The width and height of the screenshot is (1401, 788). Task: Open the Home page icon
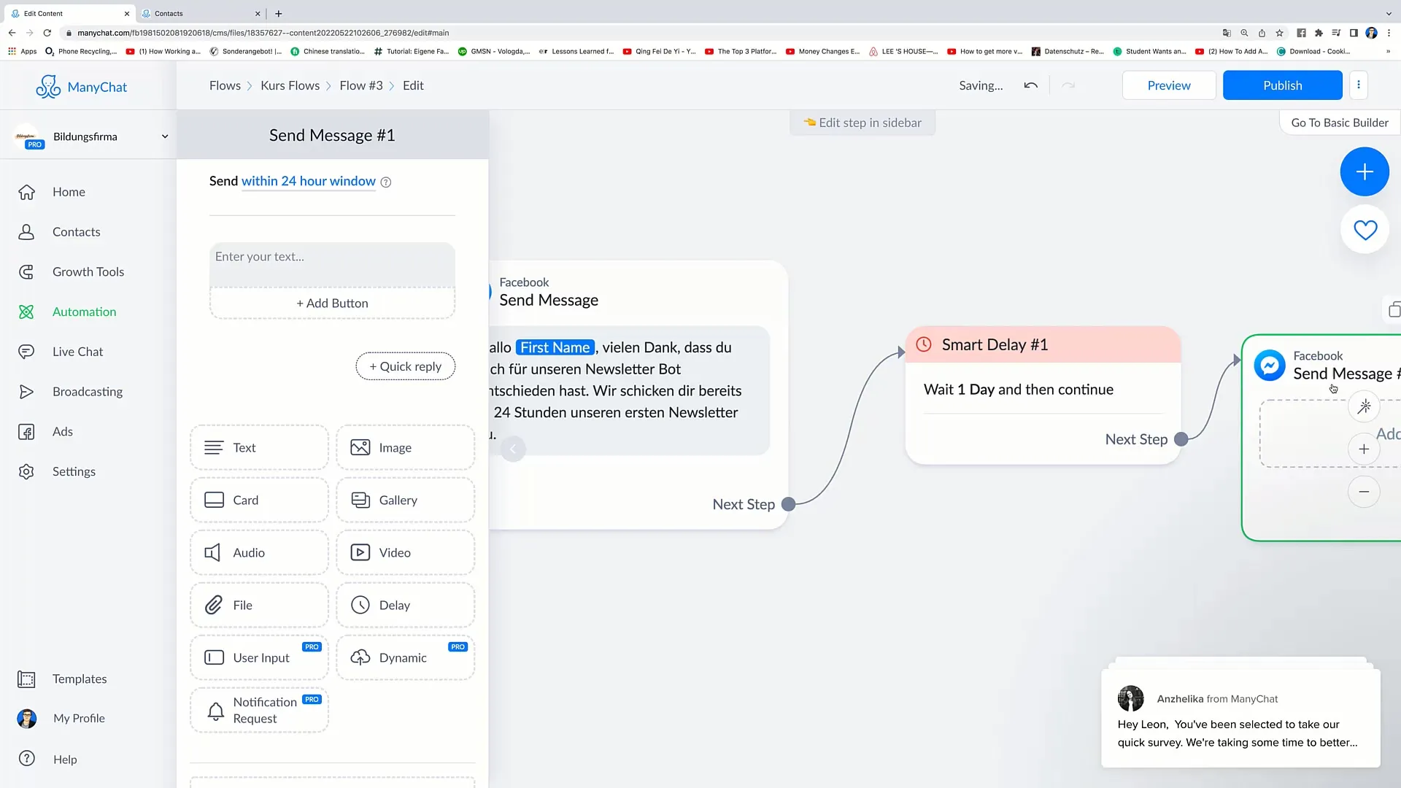[26, 192]
